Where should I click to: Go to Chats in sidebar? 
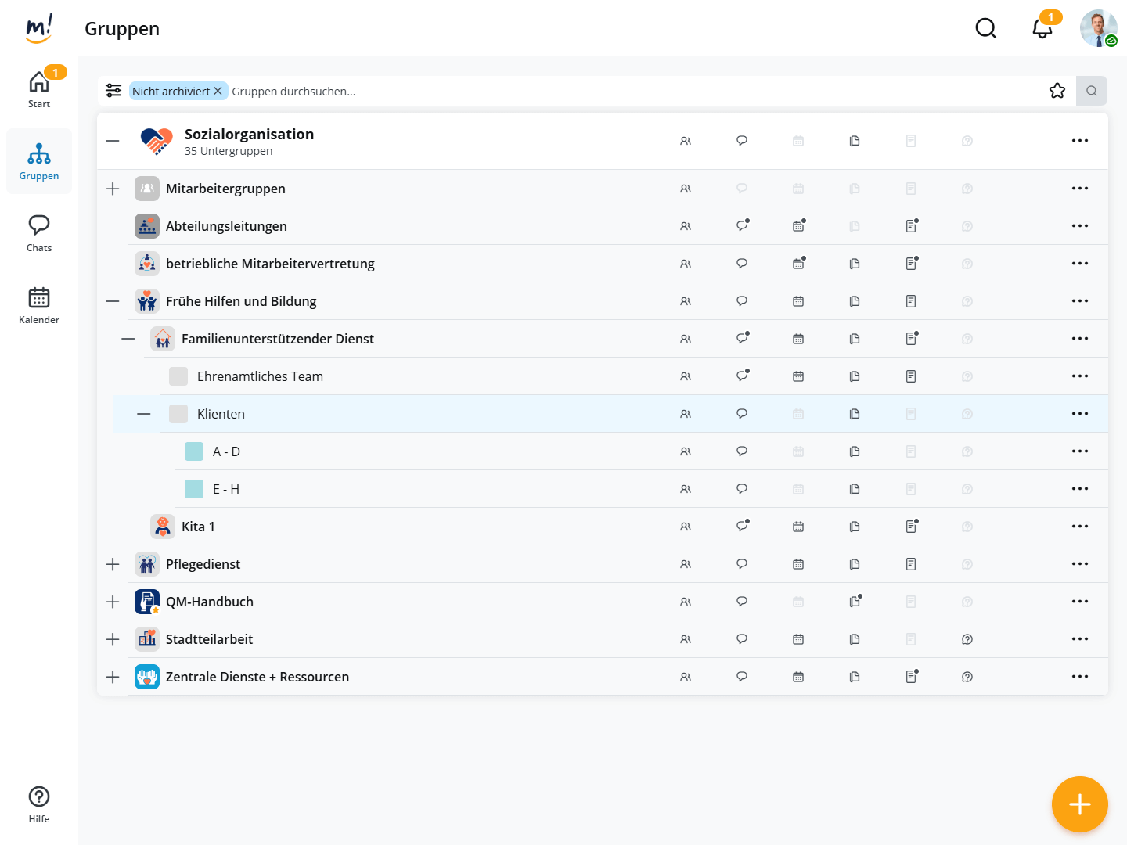pyautogui.click(x=39, y=233)
